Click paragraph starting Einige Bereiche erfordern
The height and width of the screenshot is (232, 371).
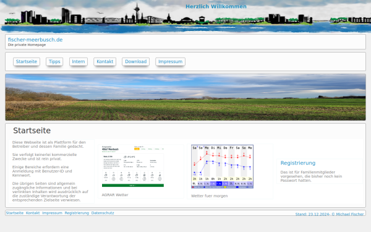coord(42,171)
